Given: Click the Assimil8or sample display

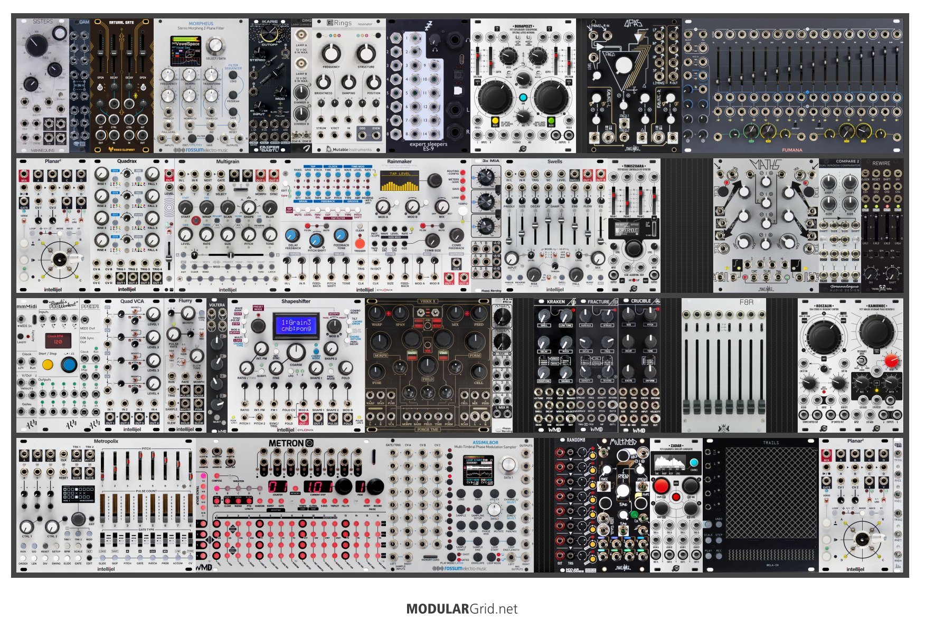Looking at the screenshot, I should [479, 471].
